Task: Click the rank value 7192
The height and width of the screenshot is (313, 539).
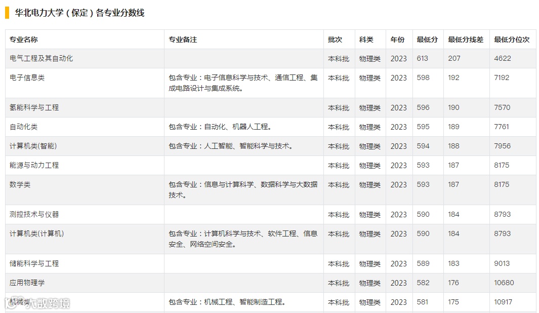Action: click(x=502, y=77)
